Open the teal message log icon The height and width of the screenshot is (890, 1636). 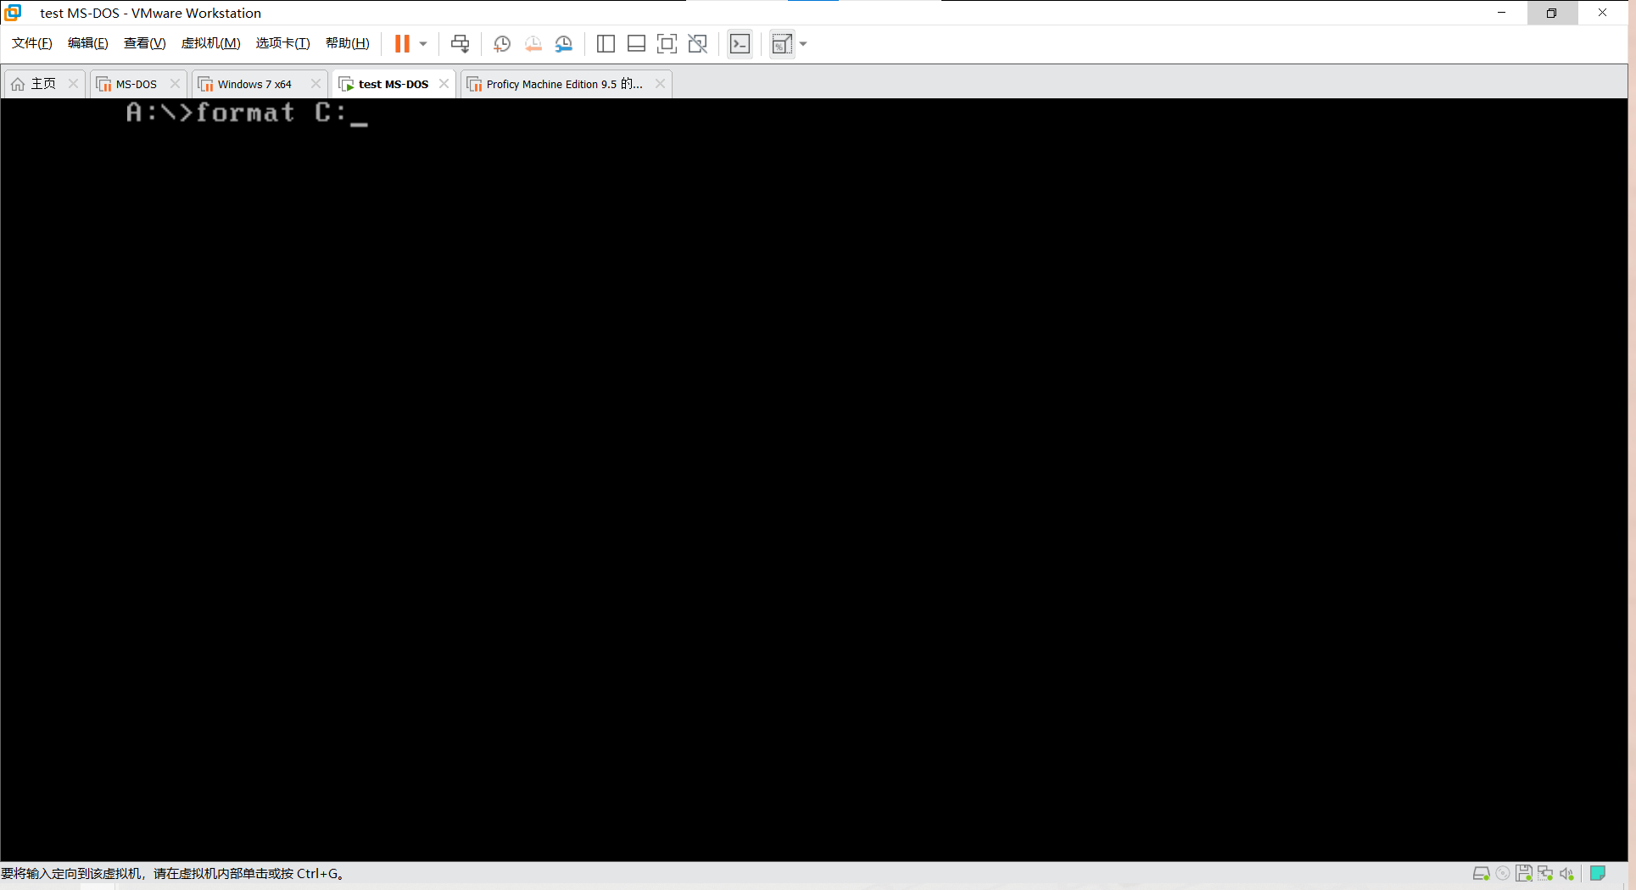[1598, 873]
